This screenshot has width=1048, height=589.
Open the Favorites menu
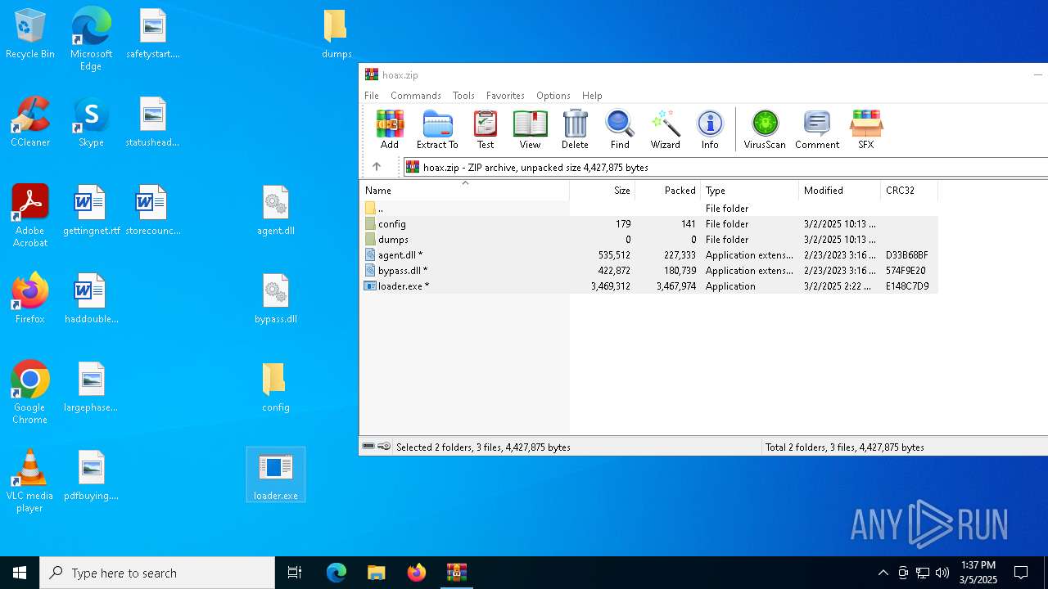(505, 96)
